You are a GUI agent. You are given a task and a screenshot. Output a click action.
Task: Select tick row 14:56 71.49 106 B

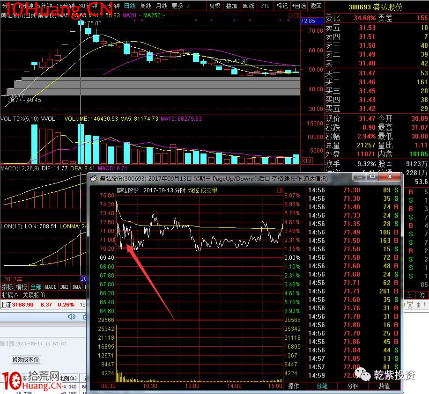point(354,232)
